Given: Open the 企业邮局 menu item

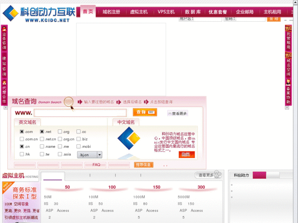Looking at the screenshot, I should pyautogui.click(x=245, y=12).
